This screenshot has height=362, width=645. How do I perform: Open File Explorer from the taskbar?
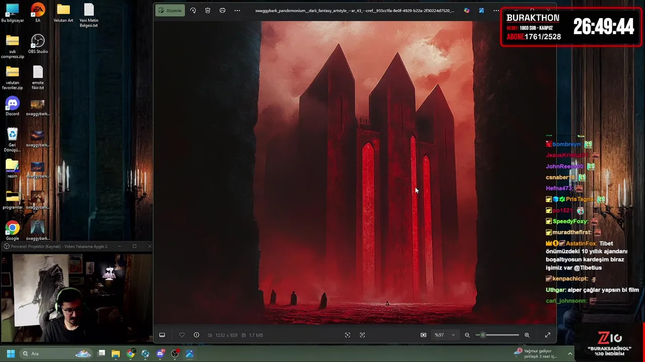(x=116, y=354)
